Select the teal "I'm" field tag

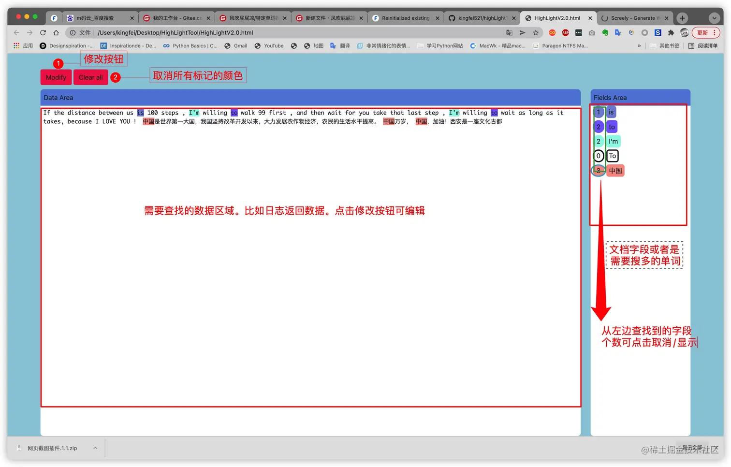(614, 141)
